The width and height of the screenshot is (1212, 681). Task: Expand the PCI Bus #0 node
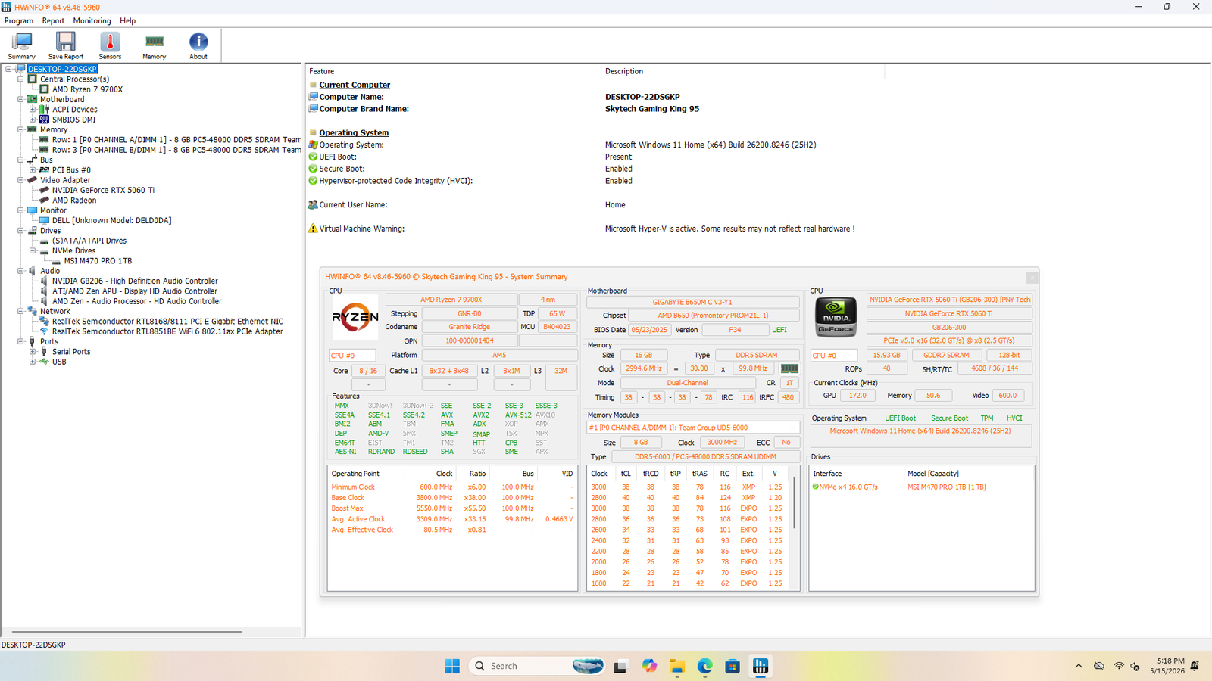[x=33, y=170]
